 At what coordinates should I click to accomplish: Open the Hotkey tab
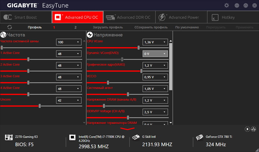pos(233,17)
